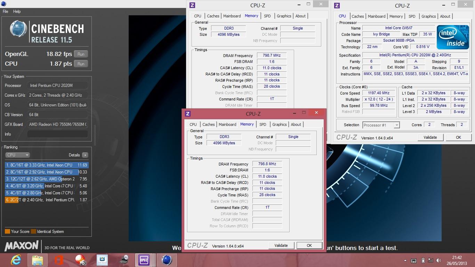The height and width of the screenshot is (267, 475).
Task: Run the CPU benchmark test
Action: click(81, 64)
